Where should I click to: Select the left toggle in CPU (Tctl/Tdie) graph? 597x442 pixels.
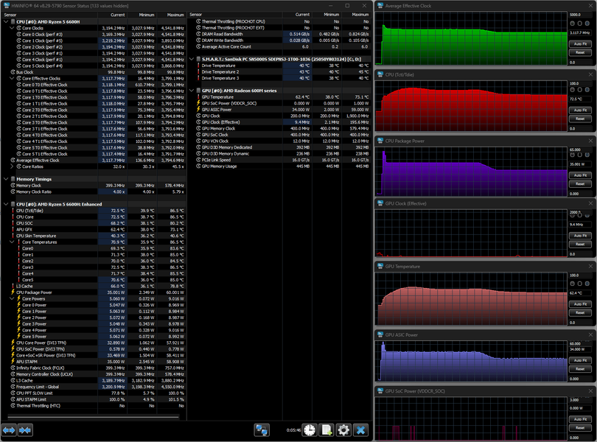click(573, 90)
